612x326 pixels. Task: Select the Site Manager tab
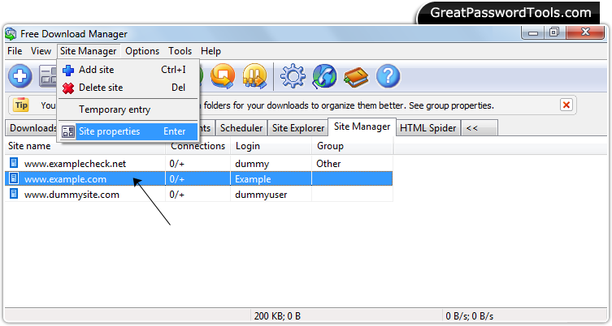[x=362, y=127]
